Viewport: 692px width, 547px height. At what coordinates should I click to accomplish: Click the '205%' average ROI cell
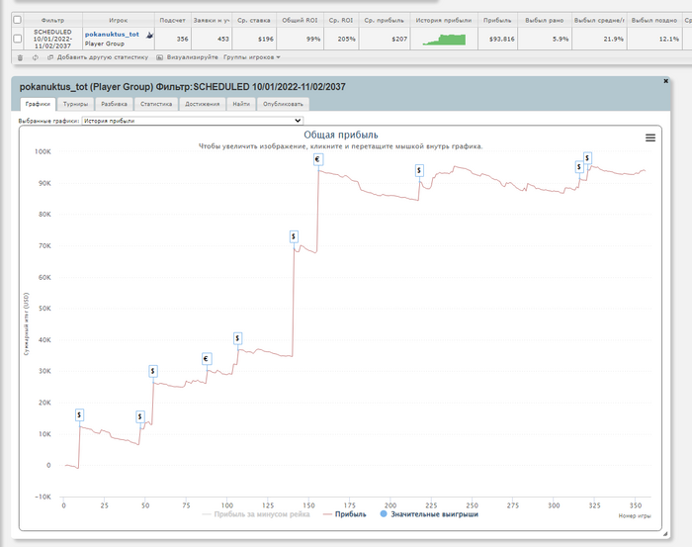coord(341,39)
